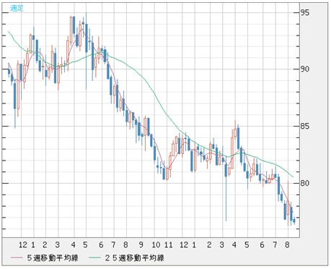Click the 5週移動平均線 legend entry
This screenshot has height=269, width=331.
(x=53, y=257)
